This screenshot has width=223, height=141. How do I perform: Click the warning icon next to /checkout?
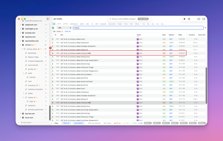tap(37, 85)
